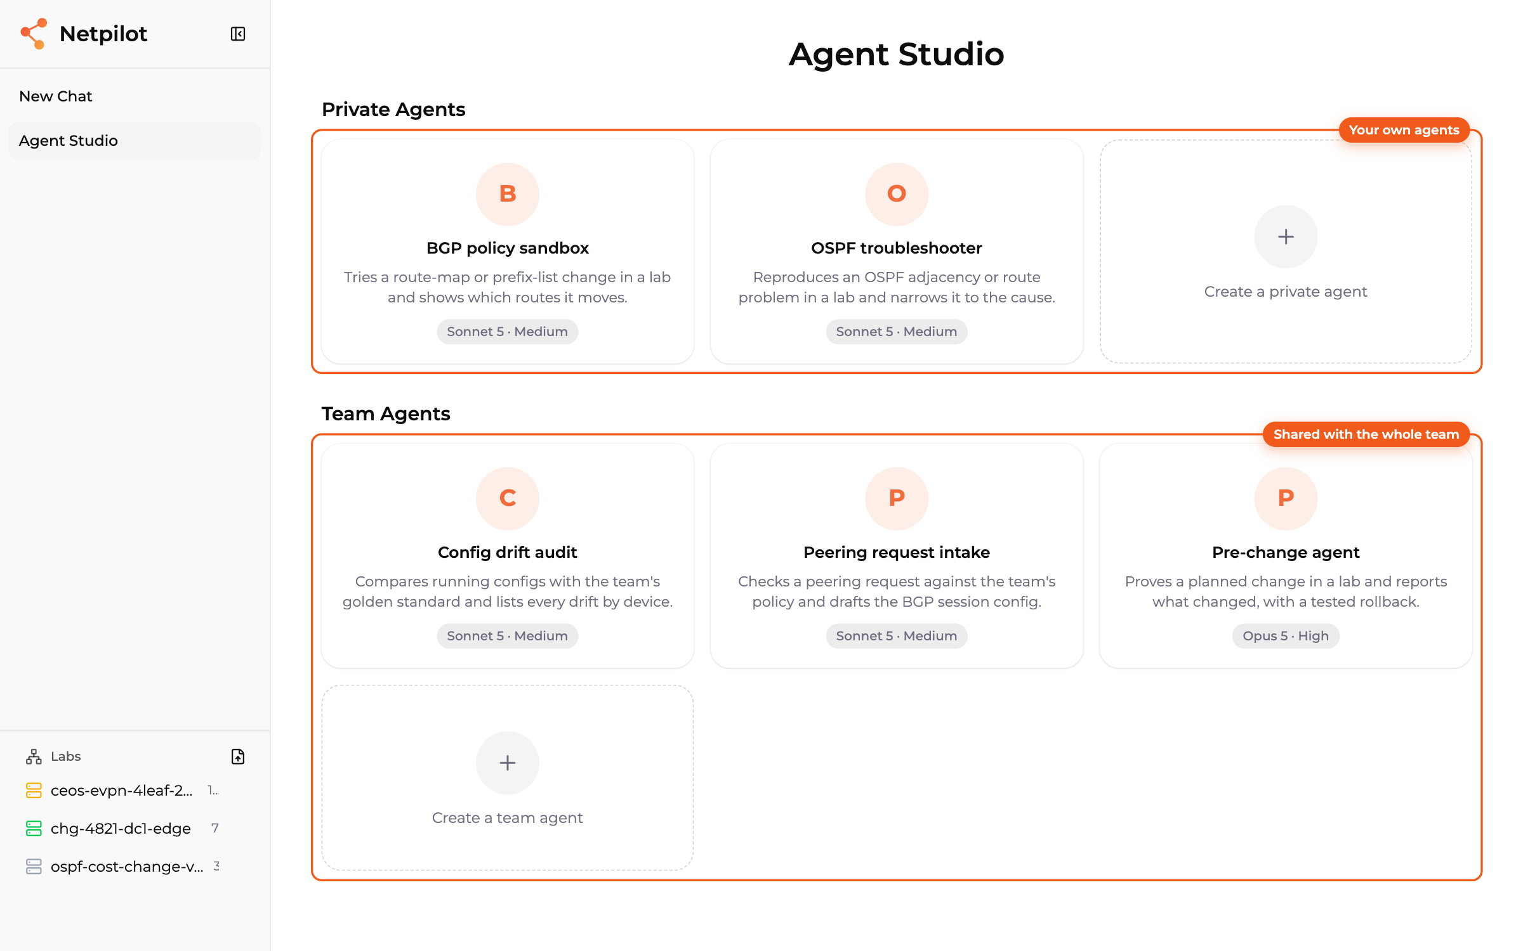Open New Chat
Image resolution: width=1523 pixels, height=951 pixels.
coord(56,96)
